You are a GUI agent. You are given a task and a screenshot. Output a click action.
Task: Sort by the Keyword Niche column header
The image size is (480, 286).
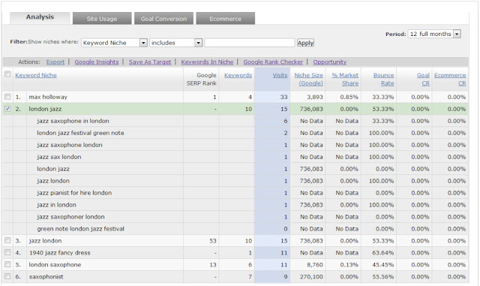pos(36,75)
